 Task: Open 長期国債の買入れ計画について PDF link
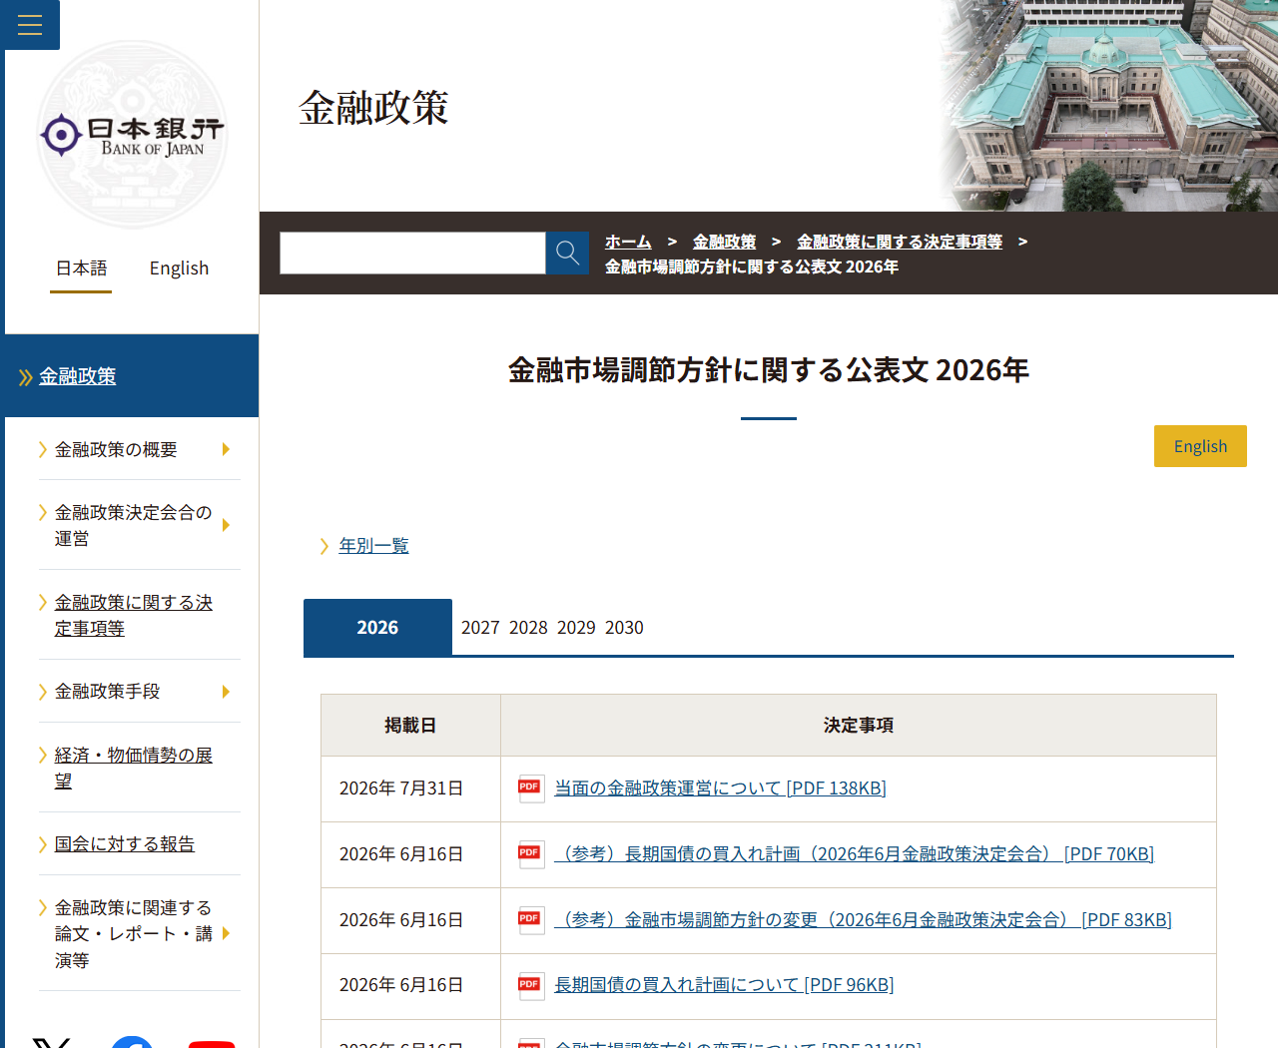724,985
